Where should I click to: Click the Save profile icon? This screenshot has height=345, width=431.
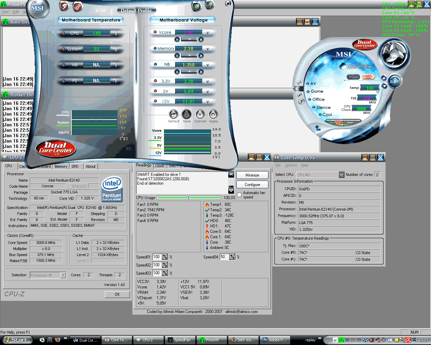pos(187,114)
